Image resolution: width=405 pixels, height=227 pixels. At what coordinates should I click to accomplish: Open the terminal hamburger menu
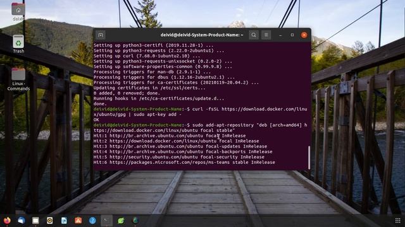[266, 35]
